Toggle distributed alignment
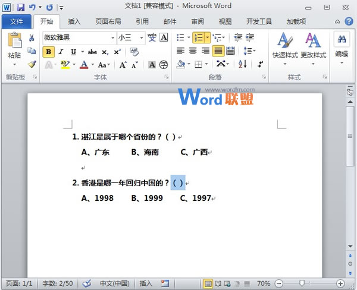Screen dimensions: 357x290 point(230,51)
